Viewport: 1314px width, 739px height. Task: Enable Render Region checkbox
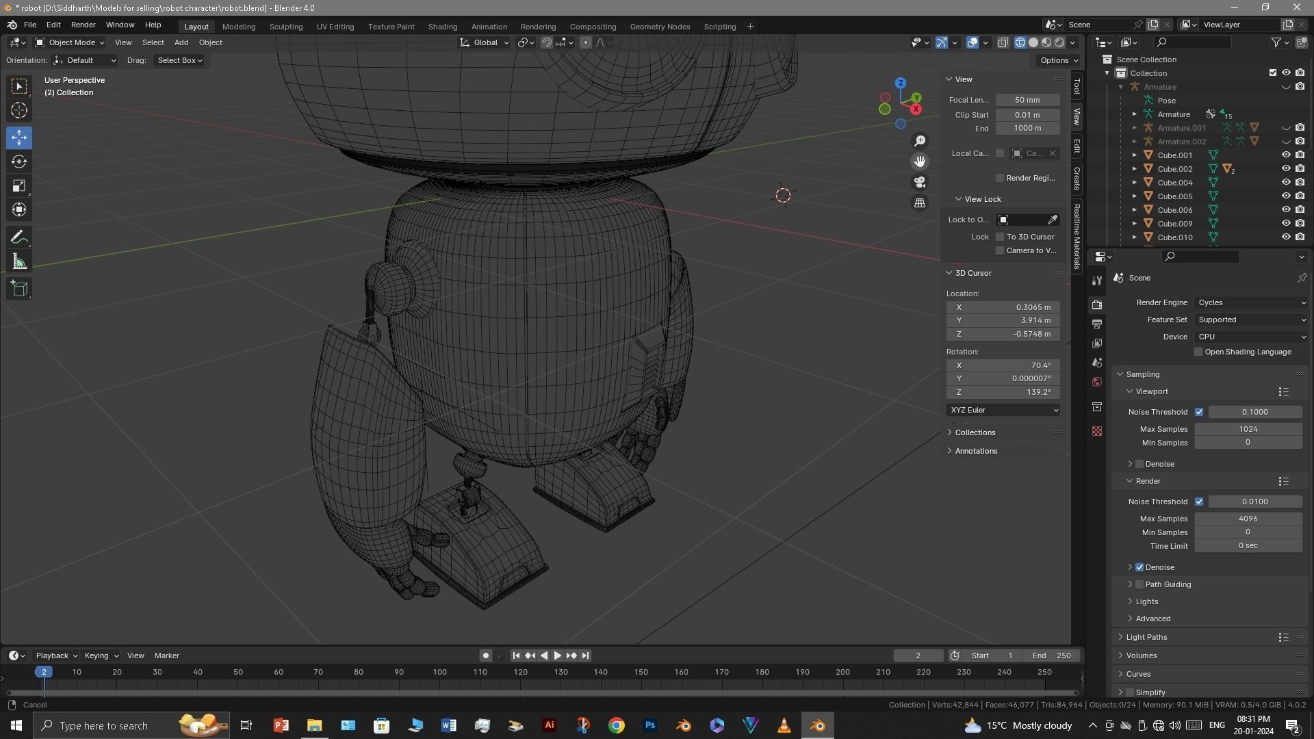click(x=1000, y=178)
